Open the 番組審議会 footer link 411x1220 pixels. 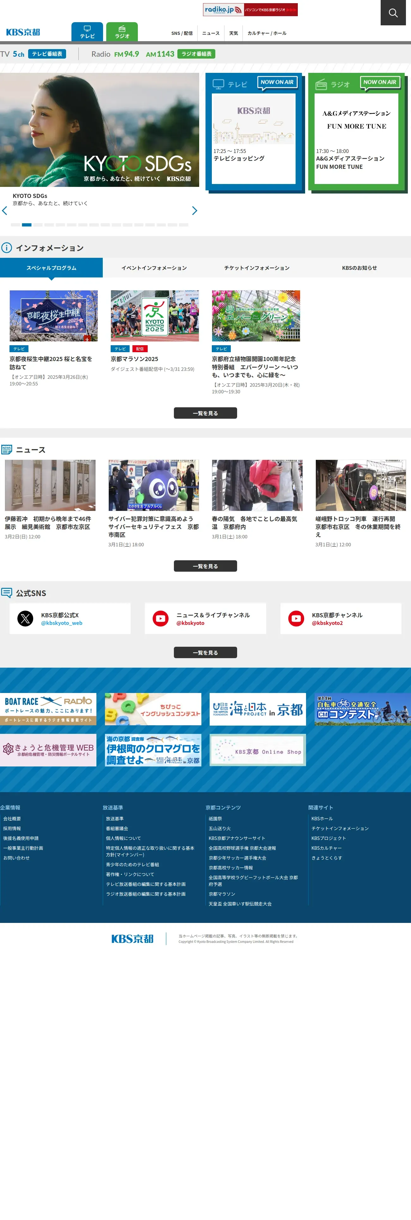point(117,829)
